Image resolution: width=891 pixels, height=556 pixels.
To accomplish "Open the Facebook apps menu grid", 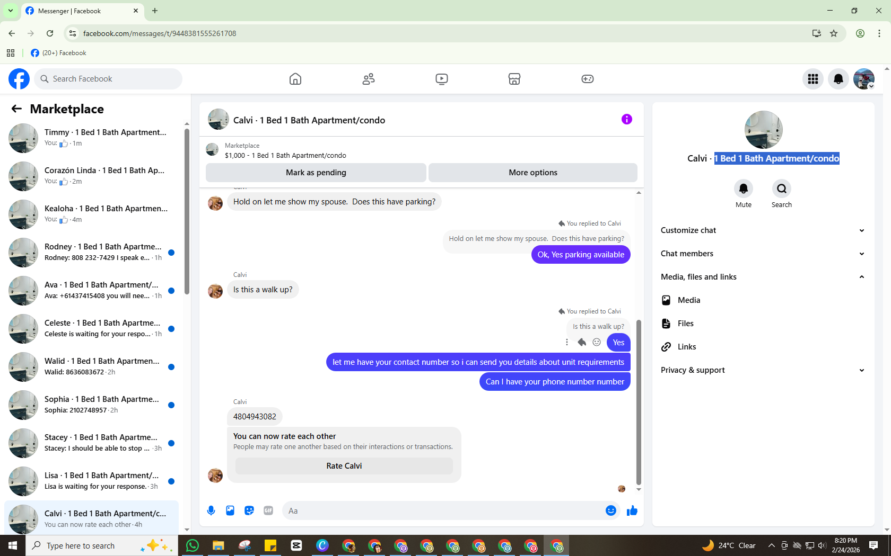I will click(x=813, y=79).
